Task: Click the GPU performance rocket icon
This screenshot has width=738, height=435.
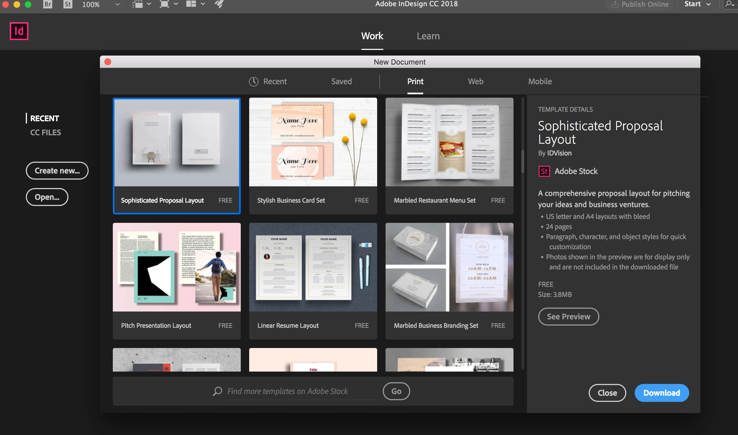Action: 219,4
